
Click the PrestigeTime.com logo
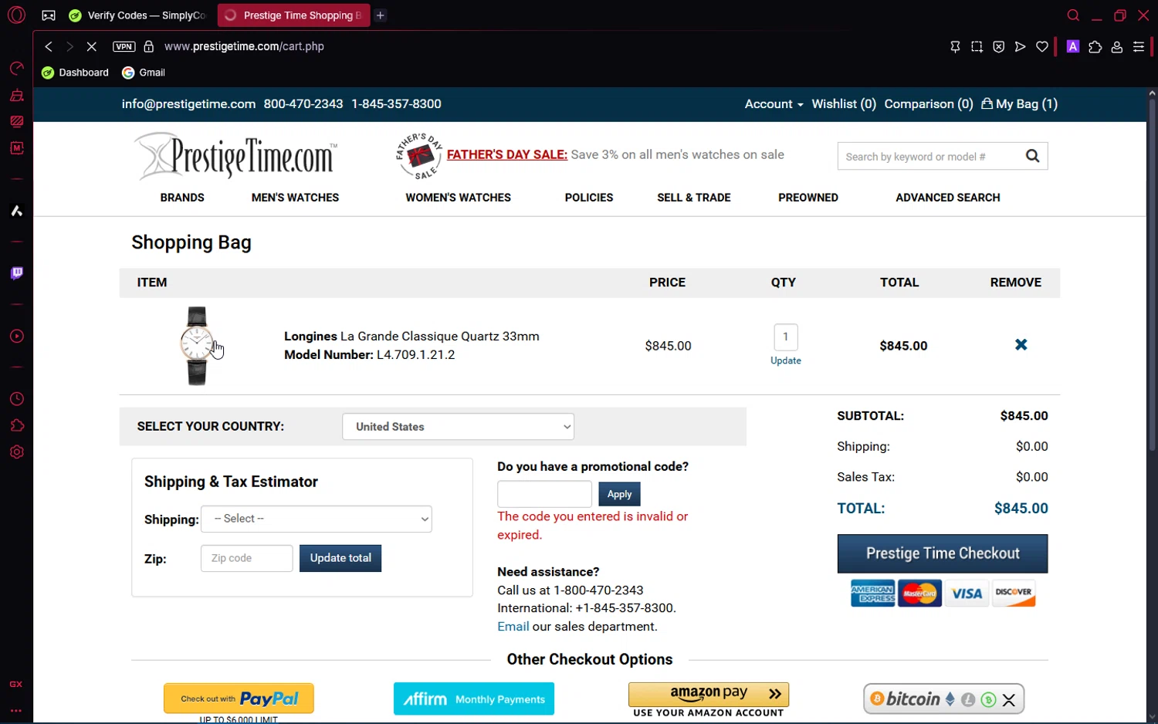coord(235,156)
